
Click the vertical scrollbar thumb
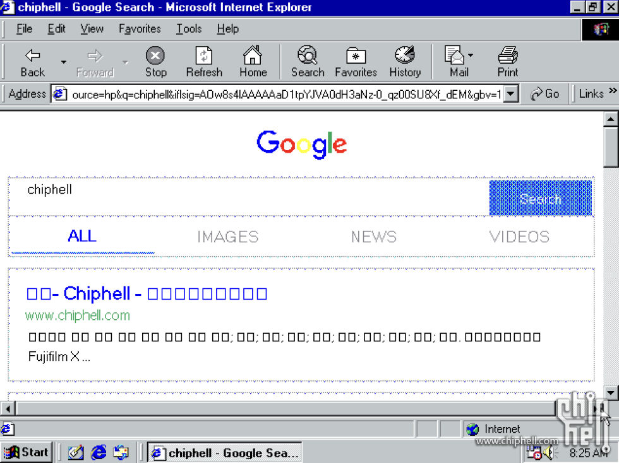[611, 147]
